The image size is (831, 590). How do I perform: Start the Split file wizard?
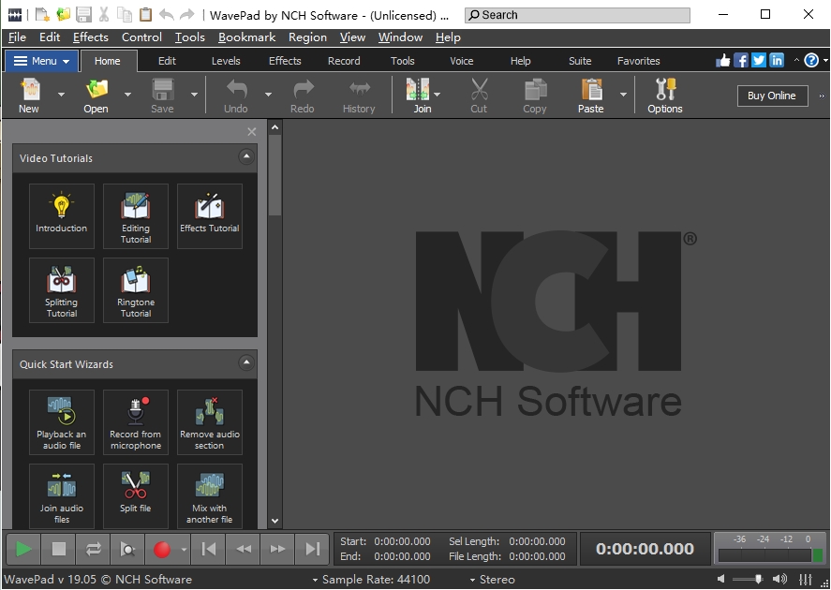[x=136, y=495]
